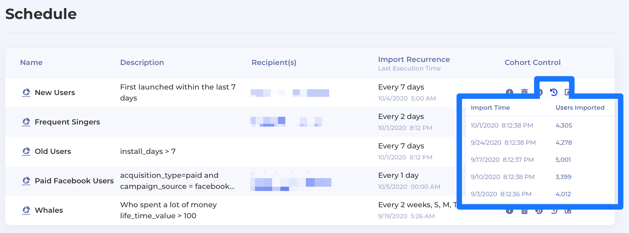The image size is (629, 233).
Task: Click the Import Recurrence column header
Action: (x=414, y=59)
